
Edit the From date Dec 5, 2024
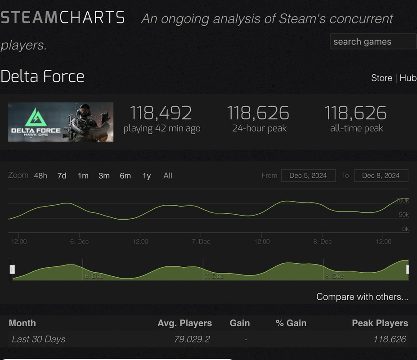click(308, 175)
